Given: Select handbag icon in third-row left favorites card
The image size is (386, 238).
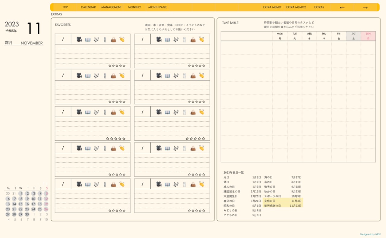Looking at the screenshot, I should [113, 112].
